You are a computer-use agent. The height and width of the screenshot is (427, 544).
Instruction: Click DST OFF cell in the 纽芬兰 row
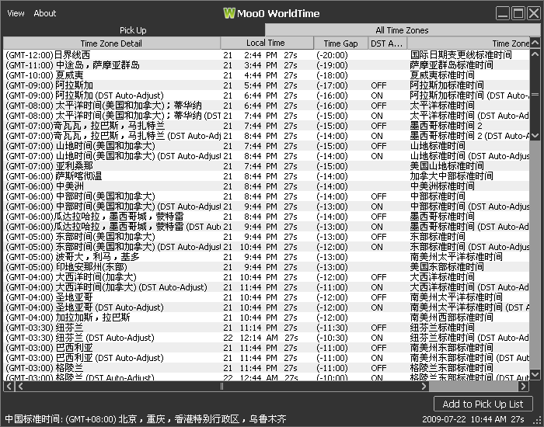click(378, 328)
